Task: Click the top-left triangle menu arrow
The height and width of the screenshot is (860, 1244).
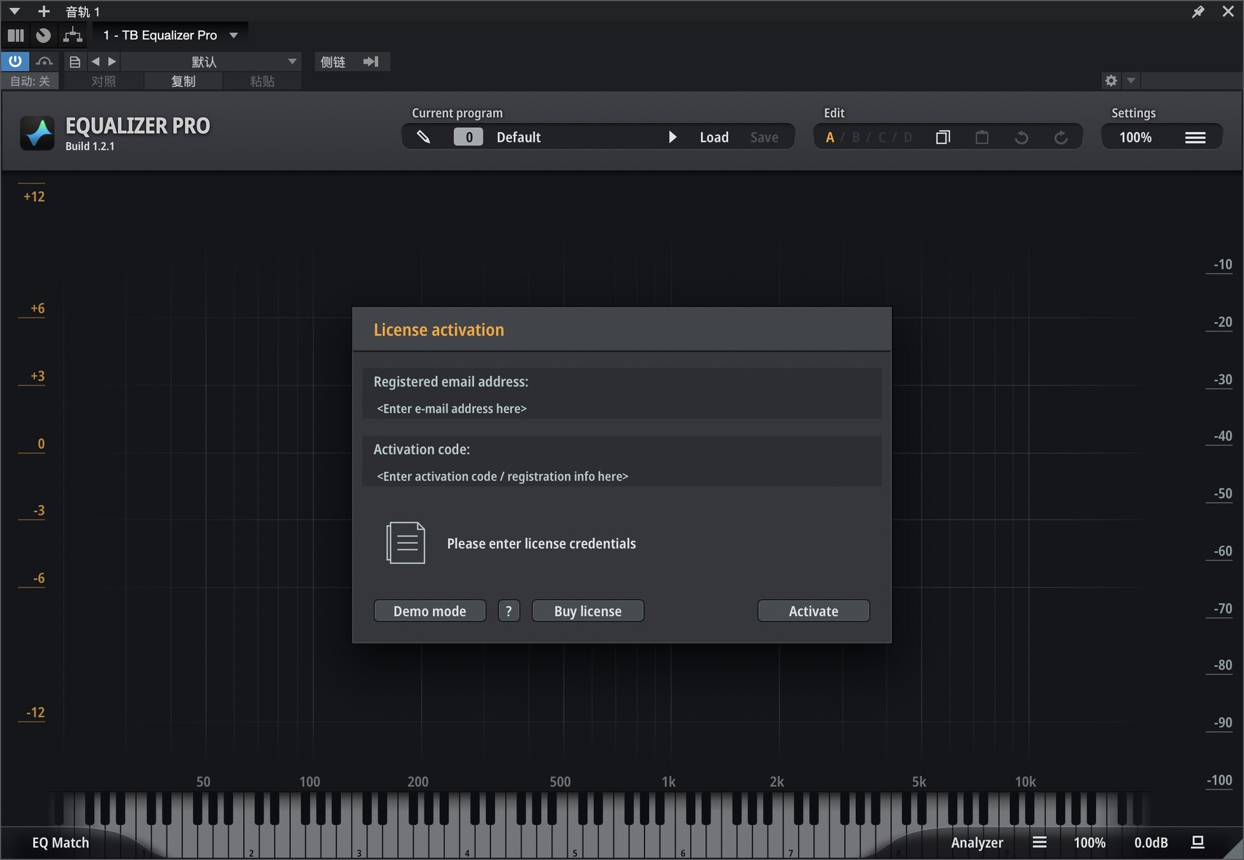Action: (x=14, y=11)
